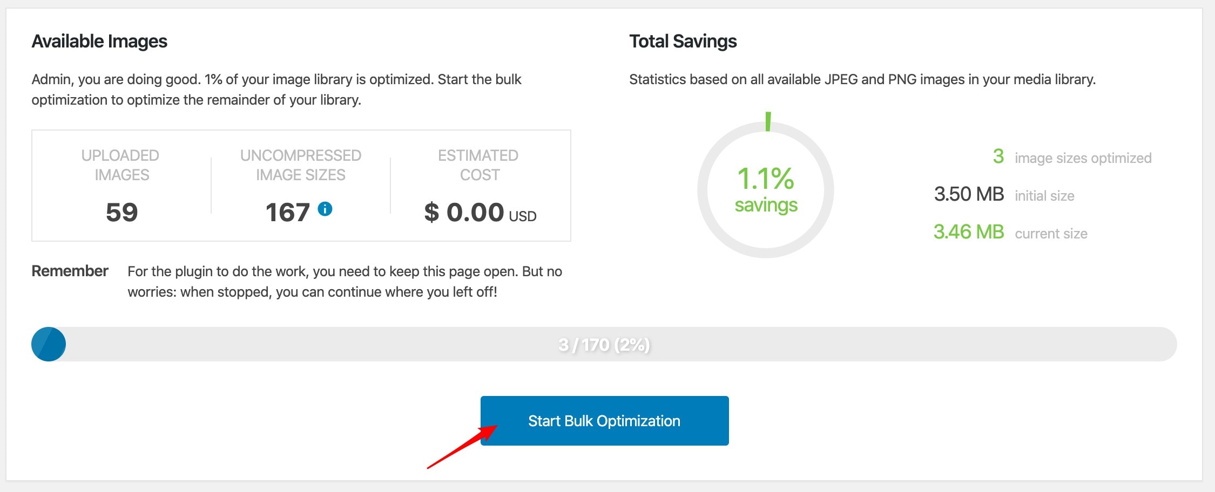
Task: Click the 1.1% savings circular chart
Action: (765, 190)
